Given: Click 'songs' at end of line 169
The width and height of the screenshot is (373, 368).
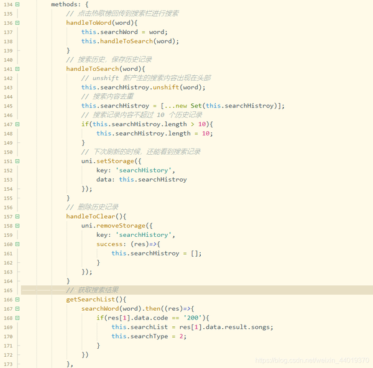Looking at the screenshot, I should click(260, 328).
